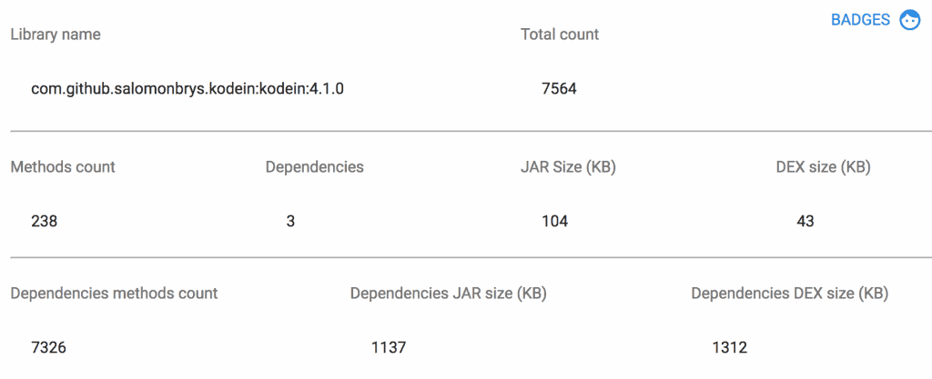932x379 pixels.
Task: Click the Methods count label
Action: 63,167
